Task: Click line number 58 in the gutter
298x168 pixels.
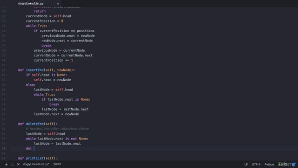Action: (x=4, y=148)
